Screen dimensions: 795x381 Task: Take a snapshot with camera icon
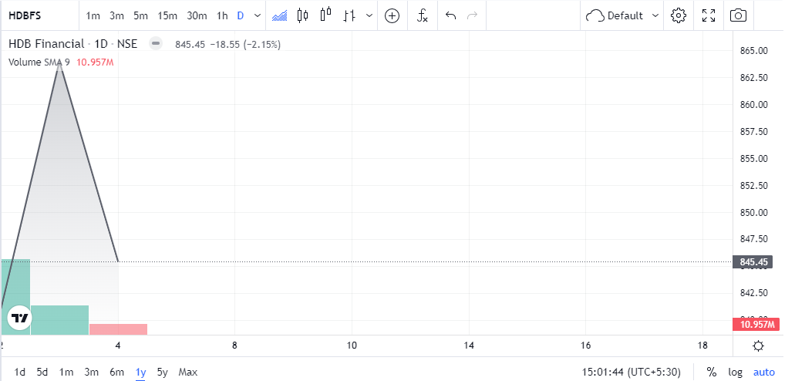[738, 15]
